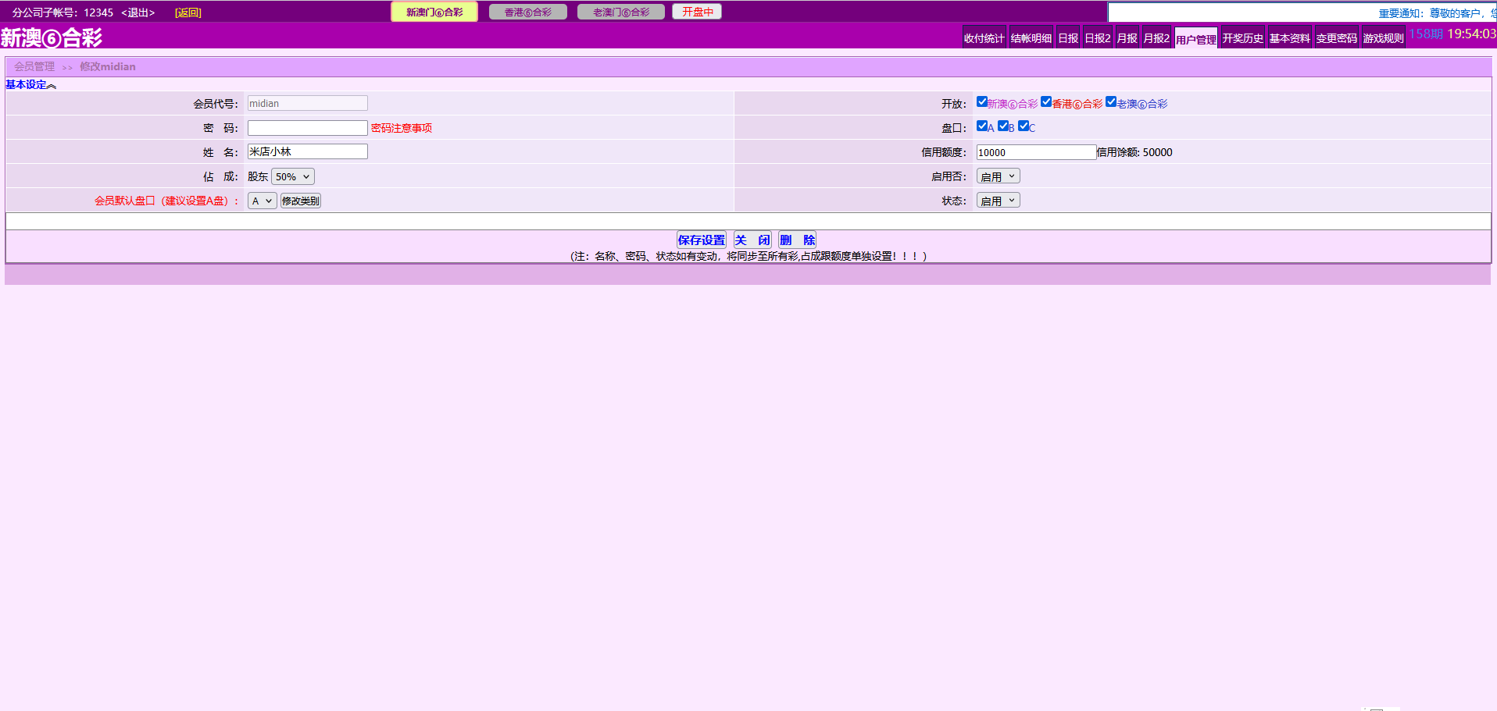Image resolution: width=1497 pixels, height=711 pixels.
Task: Uncheck the 盘口 C checkbox
Action: (1024, 126)
